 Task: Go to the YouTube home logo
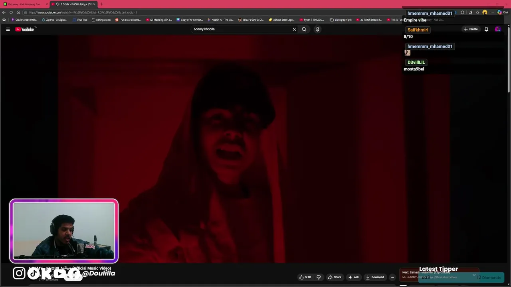25,29
